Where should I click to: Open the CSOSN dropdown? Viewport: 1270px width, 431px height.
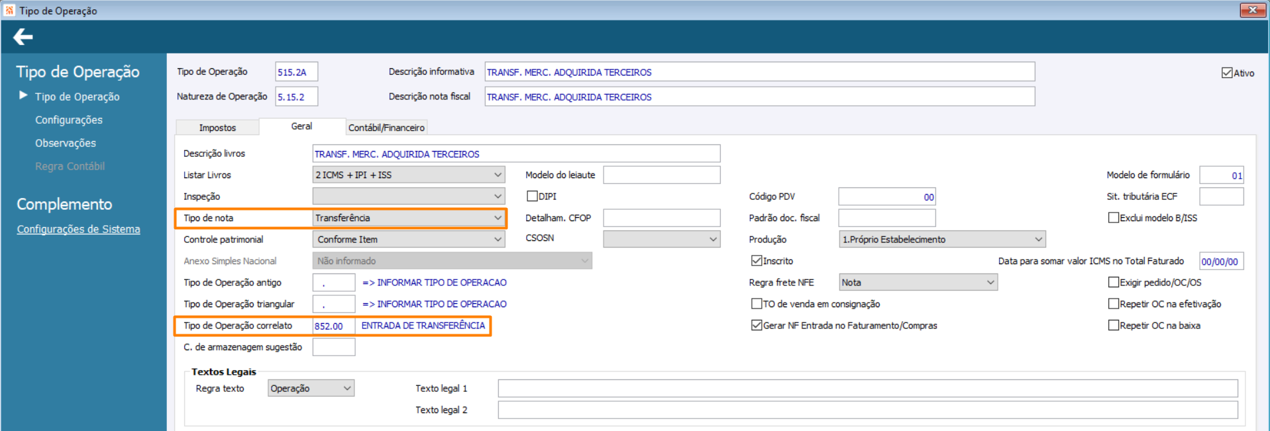coord(662,239)
